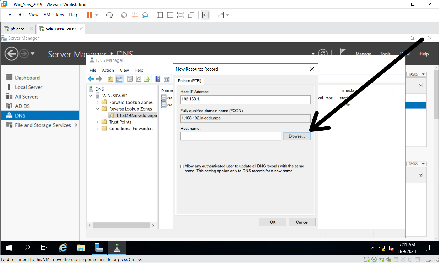Click the Host IP Address field
The image size is (439, 263).
tap(245, 99)
